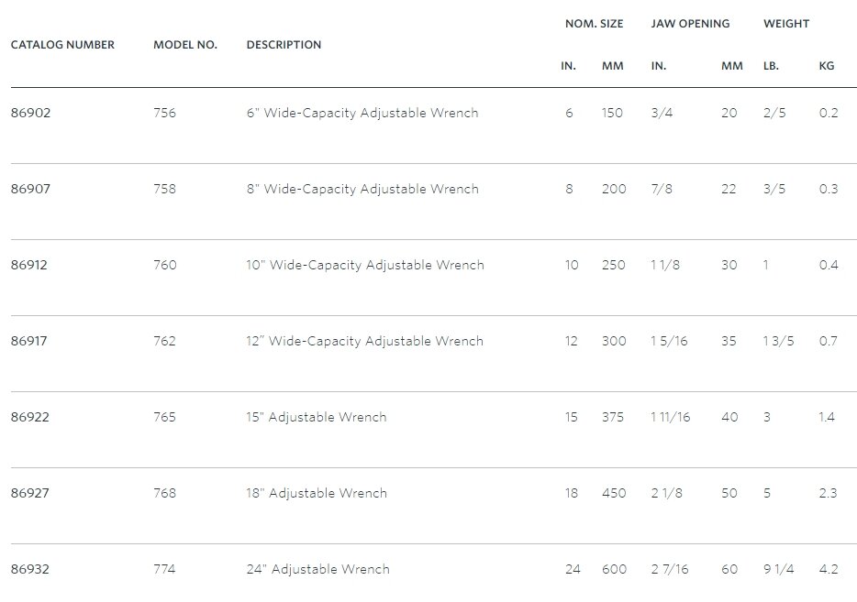This screenshot has width=857, height=602.
Task: Click the JAW OPENING header
Action: click(690, 24)
